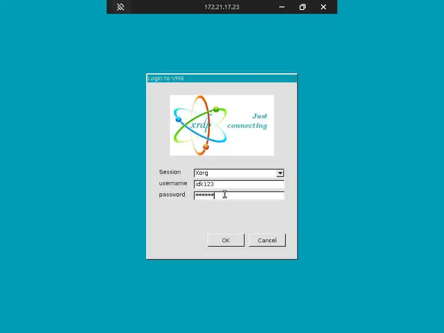Click the 172.21.17.23 address in connection bar

[222, 7]
